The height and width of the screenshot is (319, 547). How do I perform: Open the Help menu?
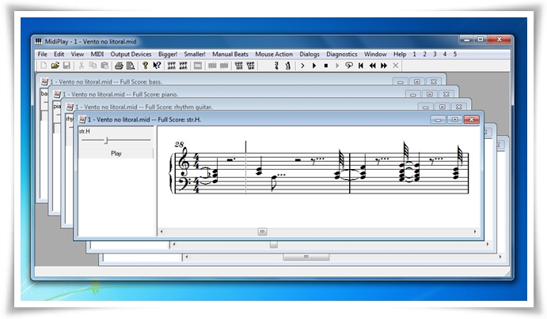tap(400, 54)
